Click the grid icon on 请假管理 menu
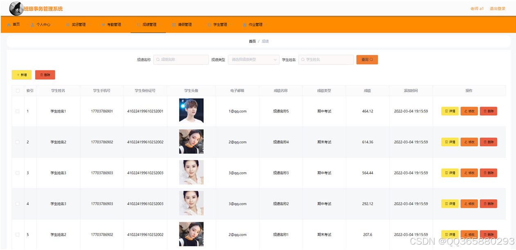 173,25
